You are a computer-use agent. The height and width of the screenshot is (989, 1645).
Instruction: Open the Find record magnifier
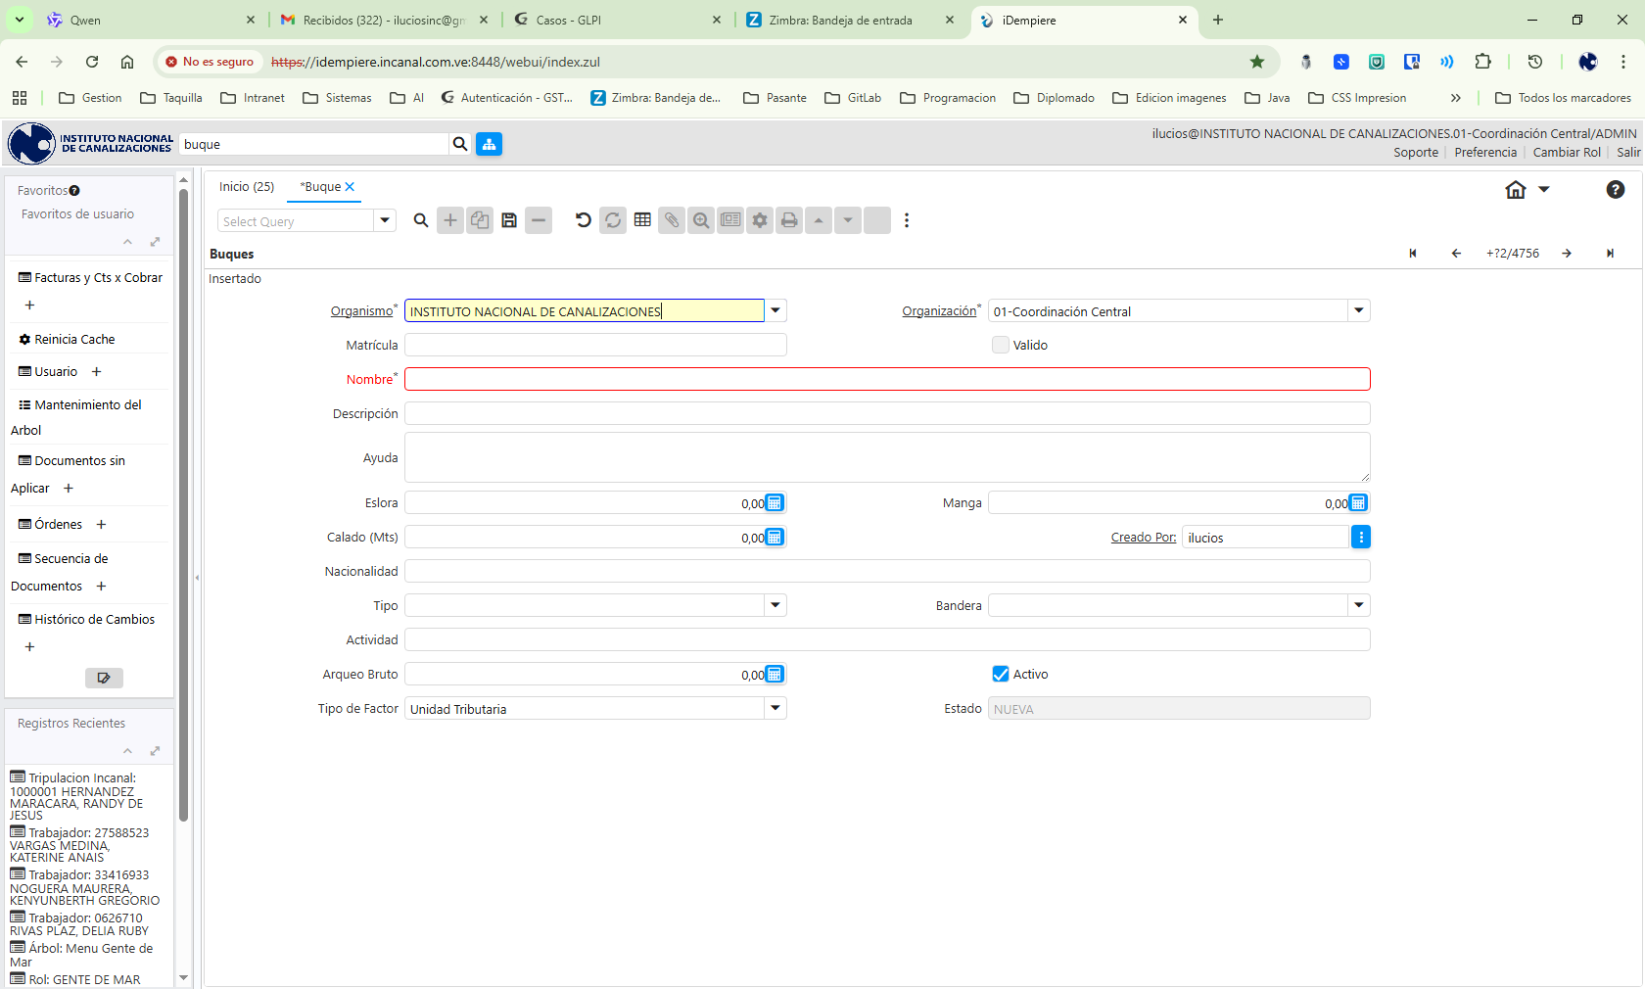[x=421, y=220]
